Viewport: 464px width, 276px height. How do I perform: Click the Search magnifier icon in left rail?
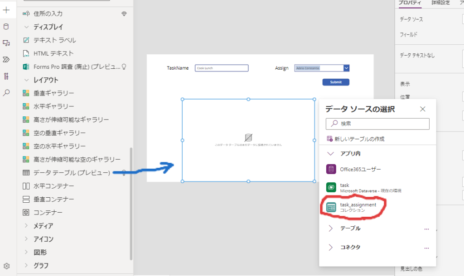coord(6,93)
